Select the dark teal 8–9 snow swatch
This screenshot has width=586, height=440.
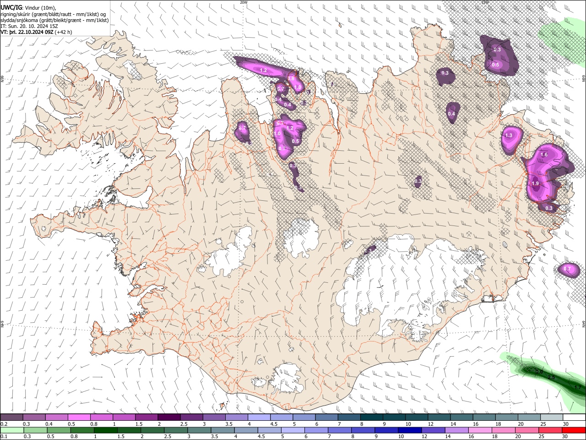point(371,418)
